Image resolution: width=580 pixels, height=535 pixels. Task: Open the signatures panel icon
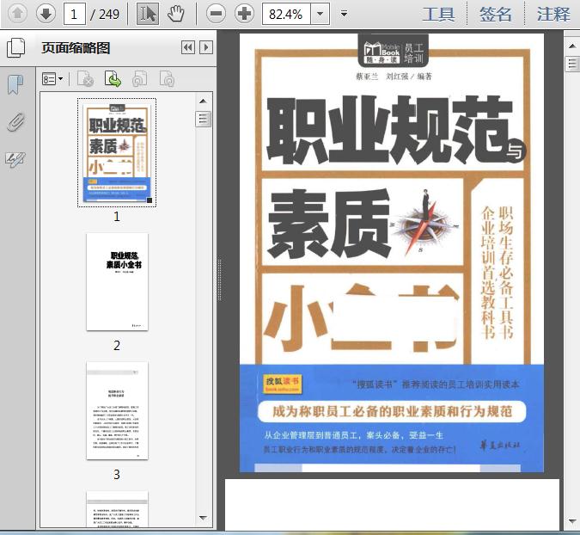[x=15, y=159]
